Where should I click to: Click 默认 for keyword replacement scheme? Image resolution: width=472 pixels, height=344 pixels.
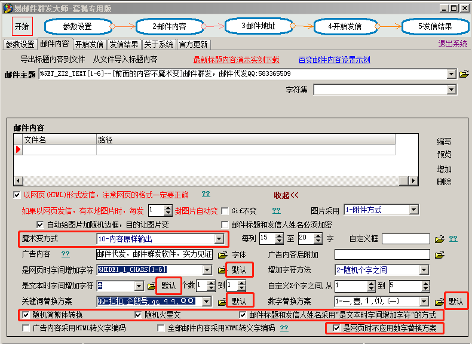[x=240, y=301]
